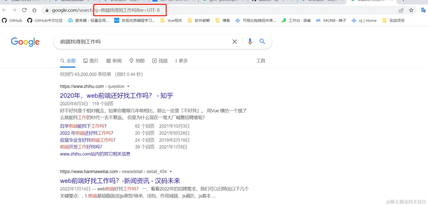Viewport: 428px width, 206px height.
Task: Click the hanmaweilai.com result URL text
Action: [113, 172]
